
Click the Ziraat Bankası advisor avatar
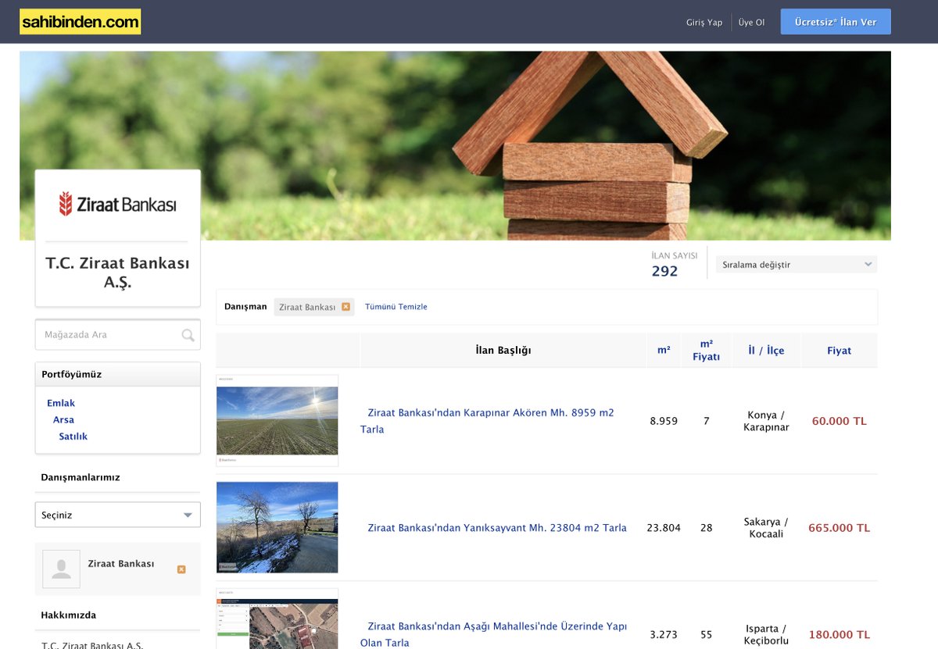(x=61, y=569)
